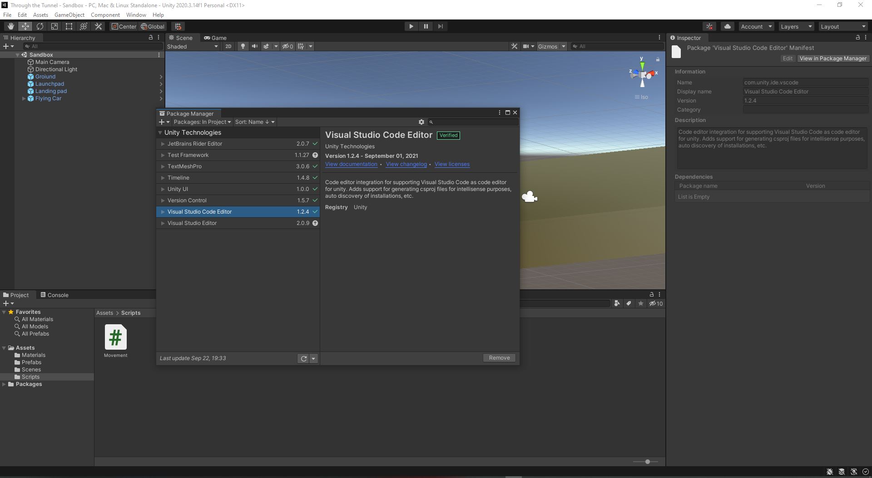Open the GameObject menu
The width and height of the screenshot is (872, 478).
tap(69, 15)
